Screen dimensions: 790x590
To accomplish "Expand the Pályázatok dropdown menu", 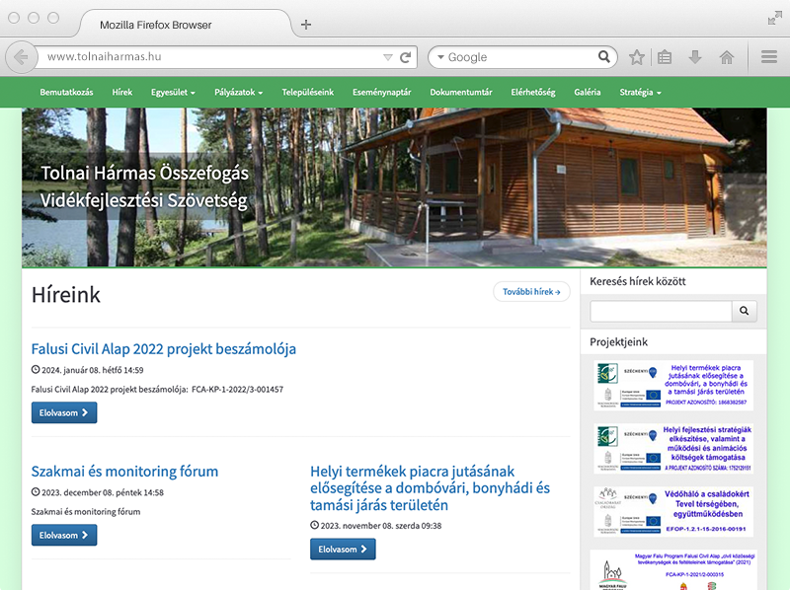I will click(238, 93).
